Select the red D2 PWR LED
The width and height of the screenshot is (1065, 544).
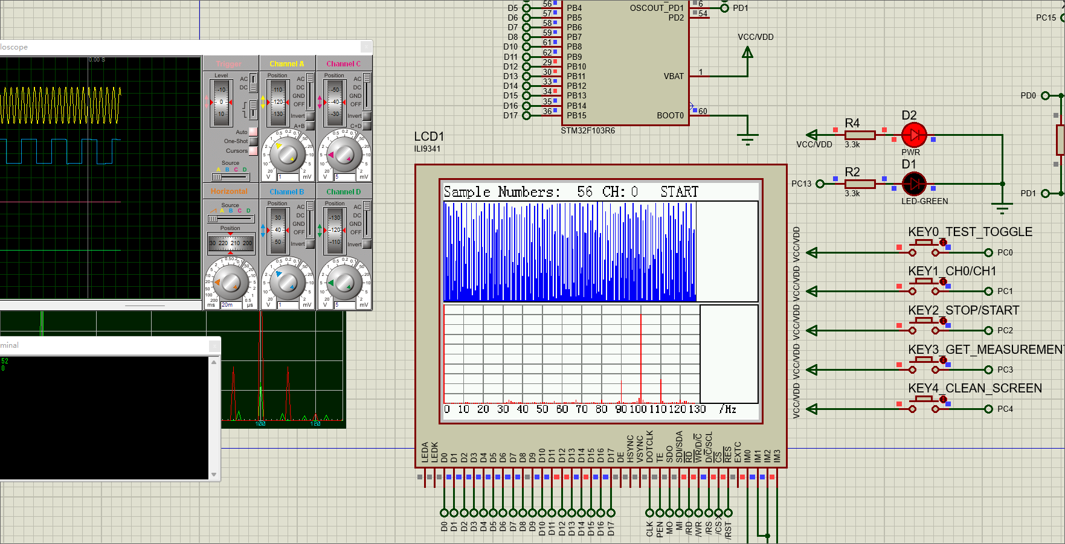click(914, 135)
